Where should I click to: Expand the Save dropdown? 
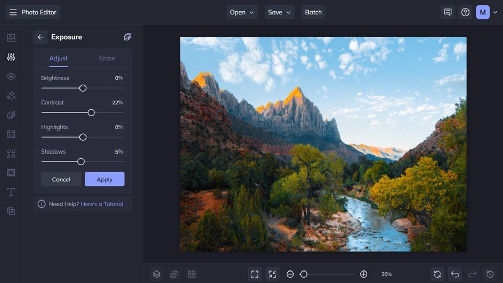coord(279,12)
